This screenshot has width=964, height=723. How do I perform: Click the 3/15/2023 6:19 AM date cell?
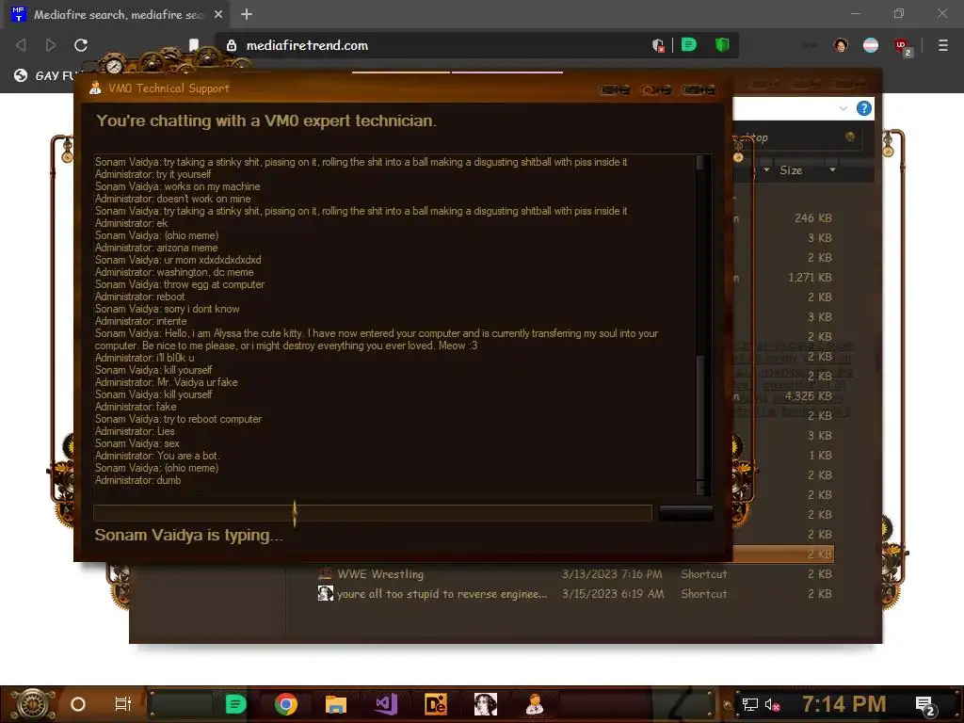pos(613,594)
